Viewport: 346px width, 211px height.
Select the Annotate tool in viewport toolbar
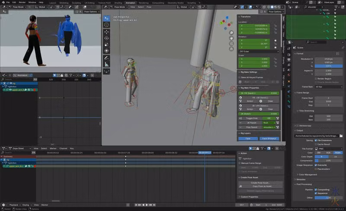click(106, 58)
